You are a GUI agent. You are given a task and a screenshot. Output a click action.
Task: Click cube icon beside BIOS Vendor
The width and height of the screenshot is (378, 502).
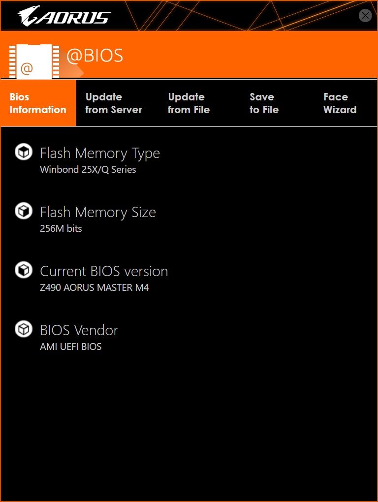tap(23, 329)
